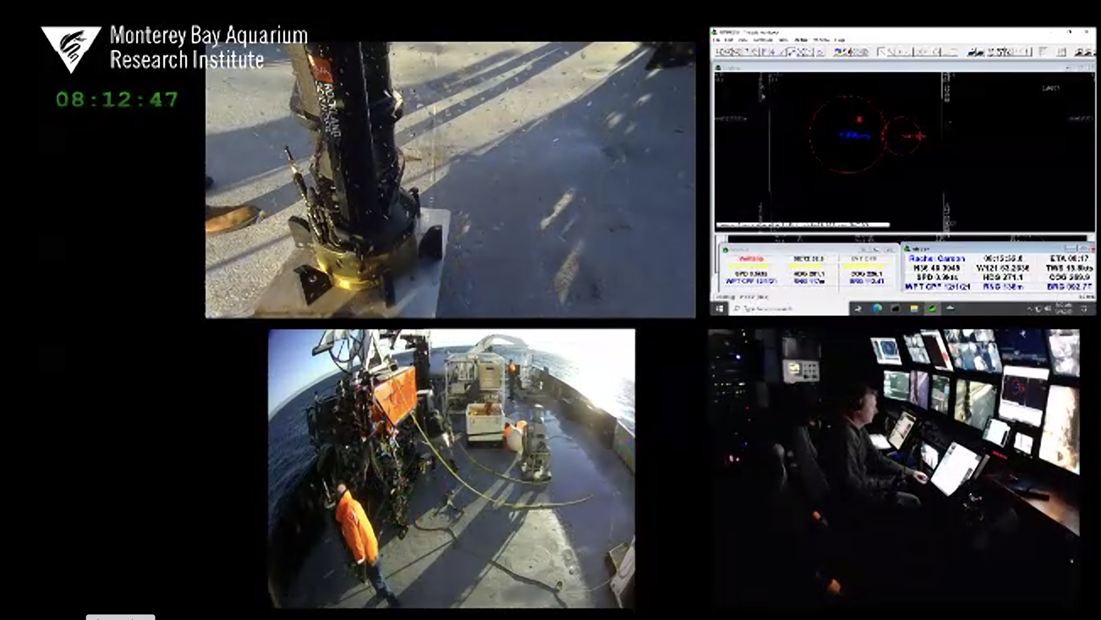1101x620 pixels.
Task: Select the arrow pointer tool in the navigation toolbar
Action: click(x=881, y=52)
